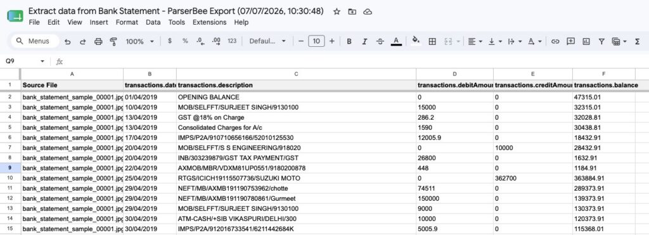
Task: Undo the last action
Action: point(67,41)
